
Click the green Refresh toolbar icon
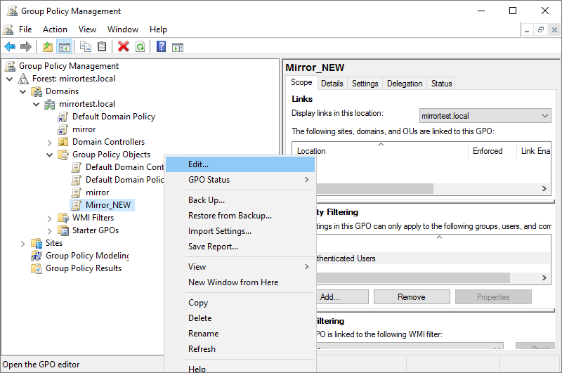[x=140, y=46]
